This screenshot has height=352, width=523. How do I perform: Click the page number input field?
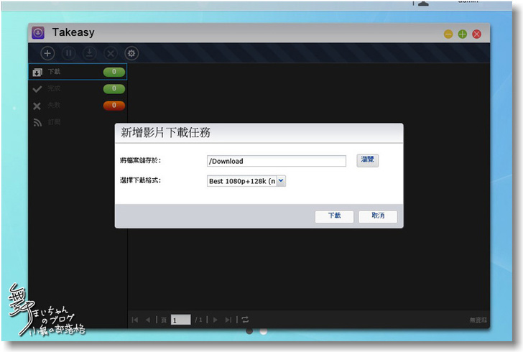click(180, 320)
